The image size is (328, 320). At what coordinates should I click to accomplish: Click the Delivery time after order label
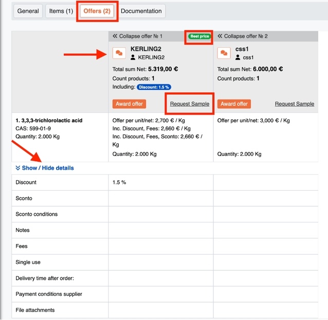[45, 278]
